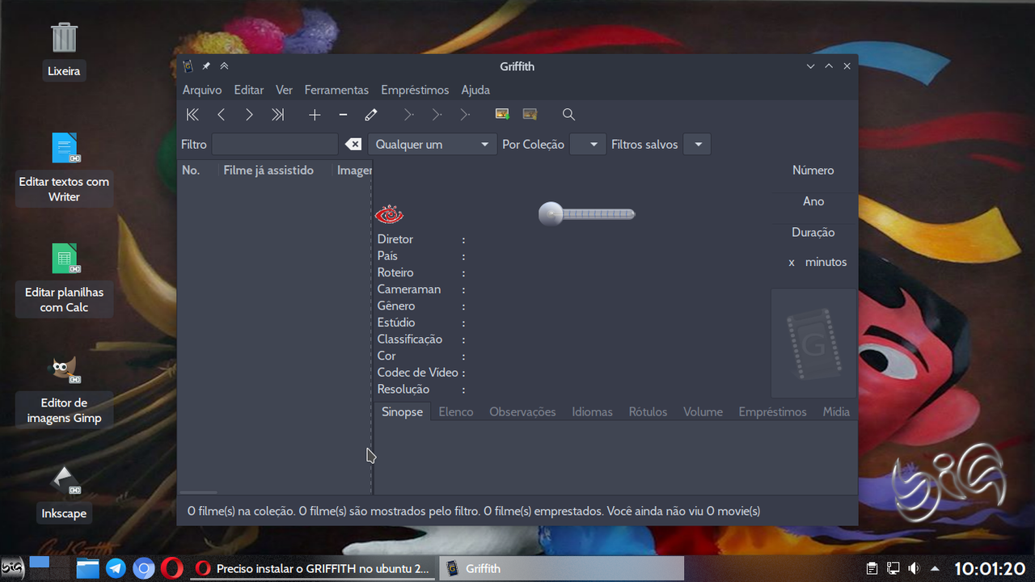Click the 'Diretor' label
Image resolution: width=1035 pixels, height=582 pixels.
tap(395, 239)
